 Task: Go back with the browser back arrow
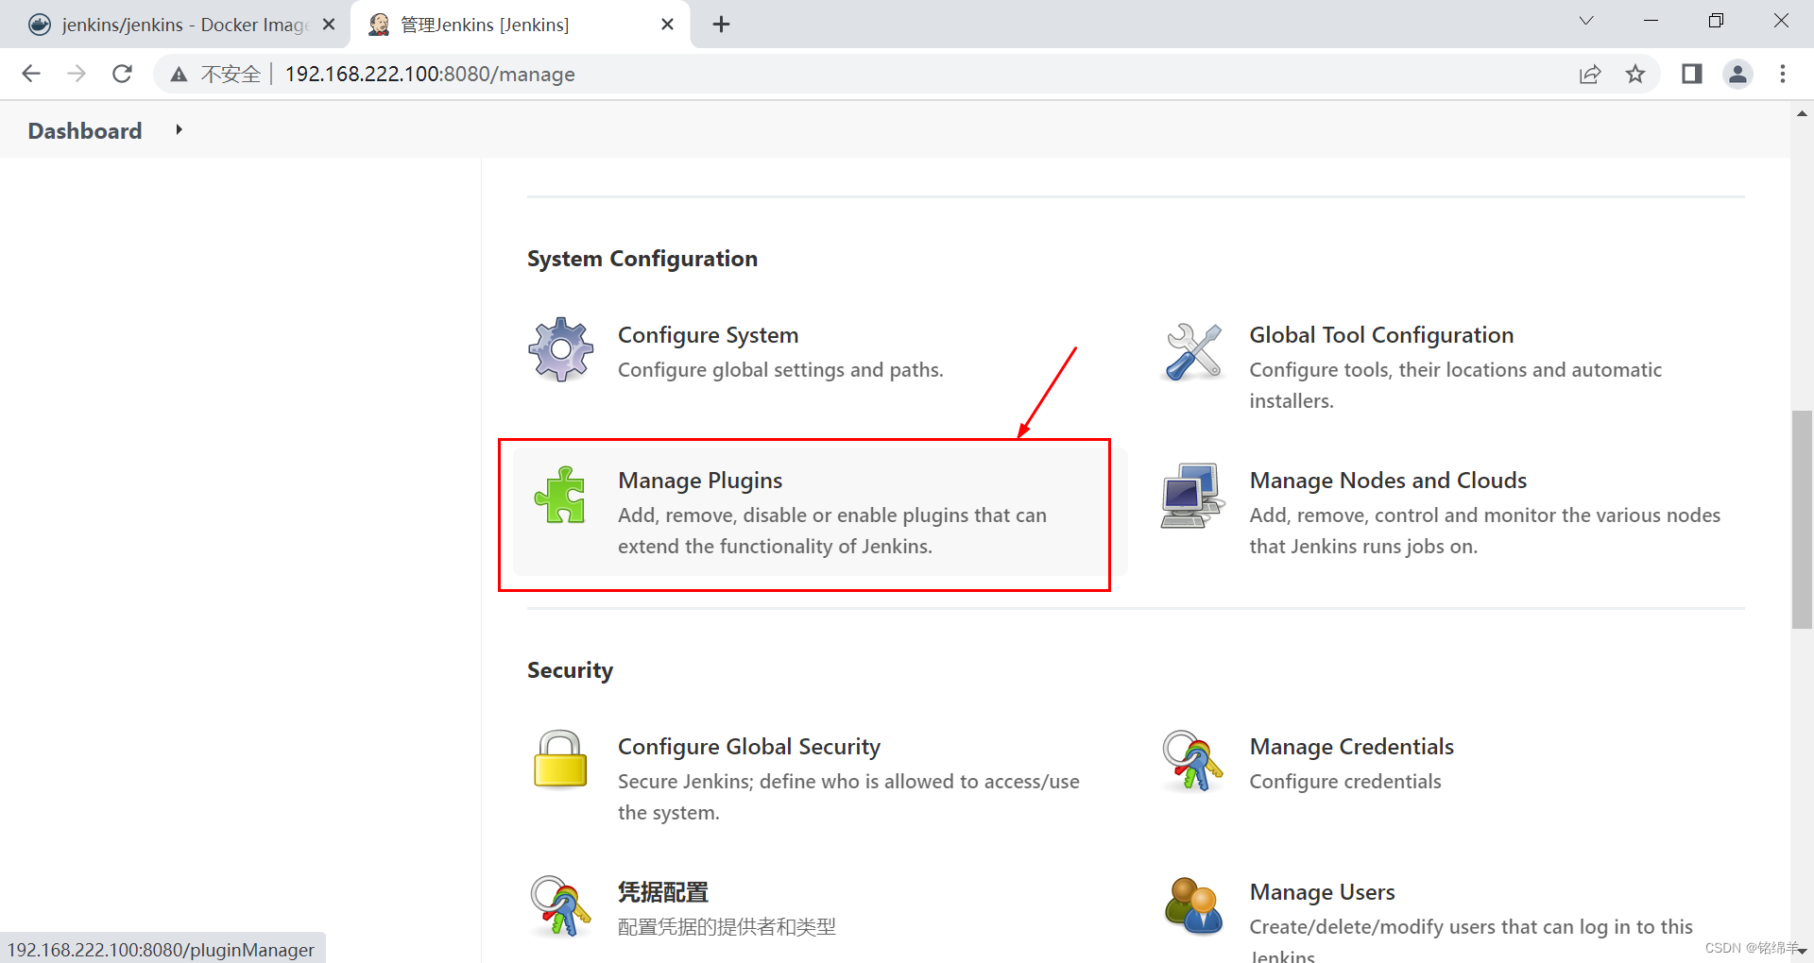coord(31,74)
